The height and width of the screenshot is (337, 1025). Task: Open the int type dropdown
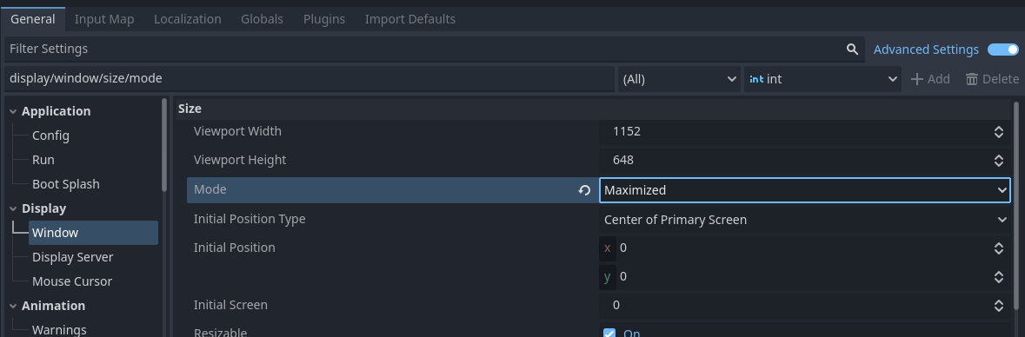tap(822, 79)
